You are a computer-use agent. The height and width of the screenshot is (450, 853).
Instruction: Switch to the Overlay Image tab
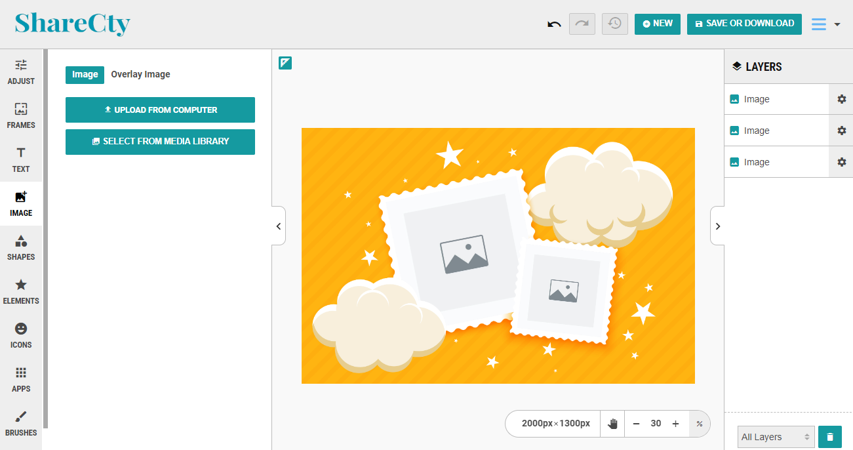[x=140, y=74]
